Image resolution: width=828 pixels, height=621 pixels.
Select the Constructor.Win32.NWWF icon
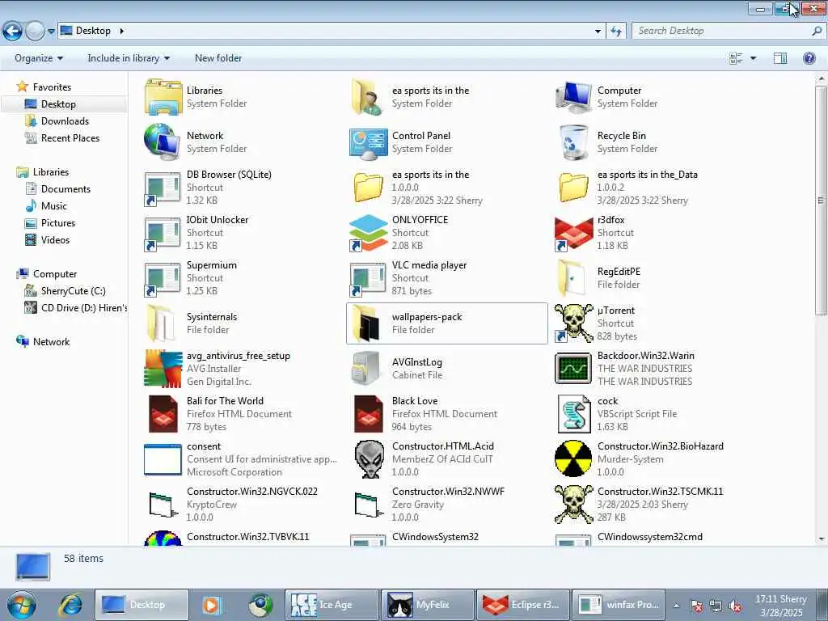point(368,505)
